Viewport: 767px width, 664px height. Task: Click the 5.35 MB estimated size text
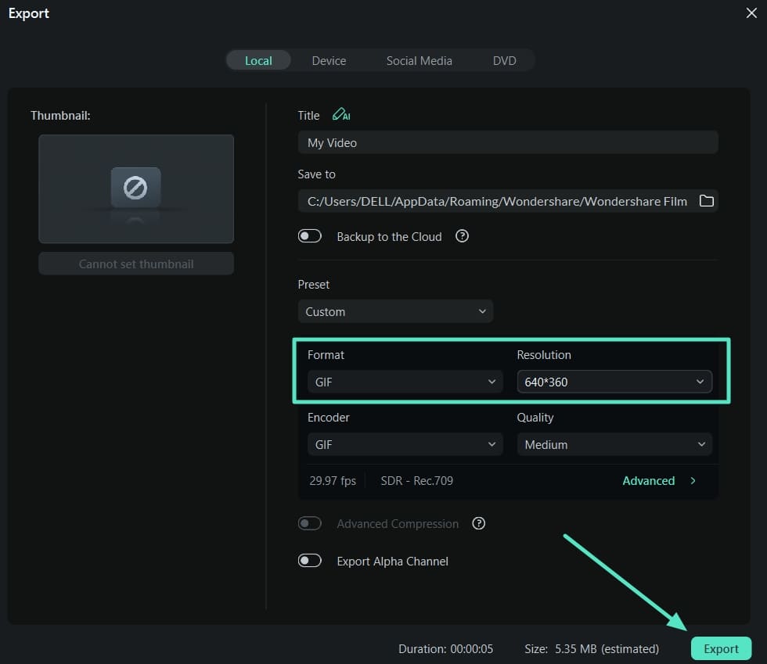592,649
